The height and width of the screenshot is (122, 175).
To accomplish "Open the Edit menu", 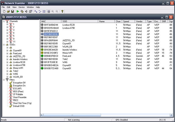I will (8, 7).
